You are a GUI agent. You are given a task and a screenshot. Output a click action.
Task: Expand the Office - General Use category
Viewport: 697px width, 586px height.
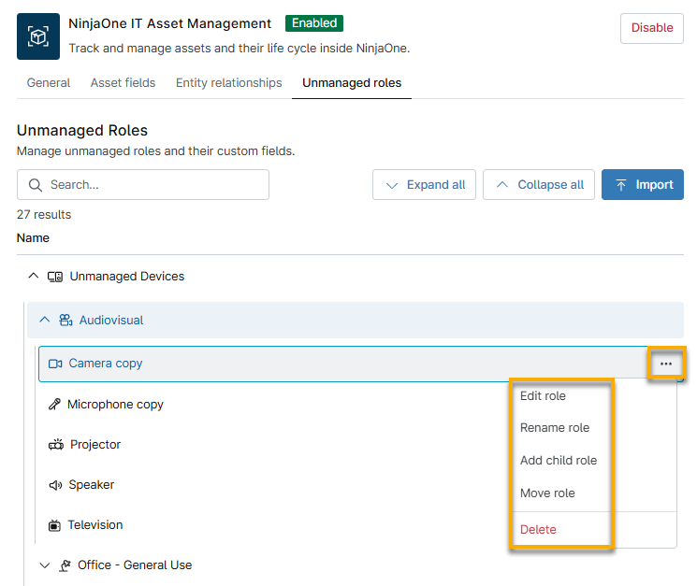pos(44,565)
